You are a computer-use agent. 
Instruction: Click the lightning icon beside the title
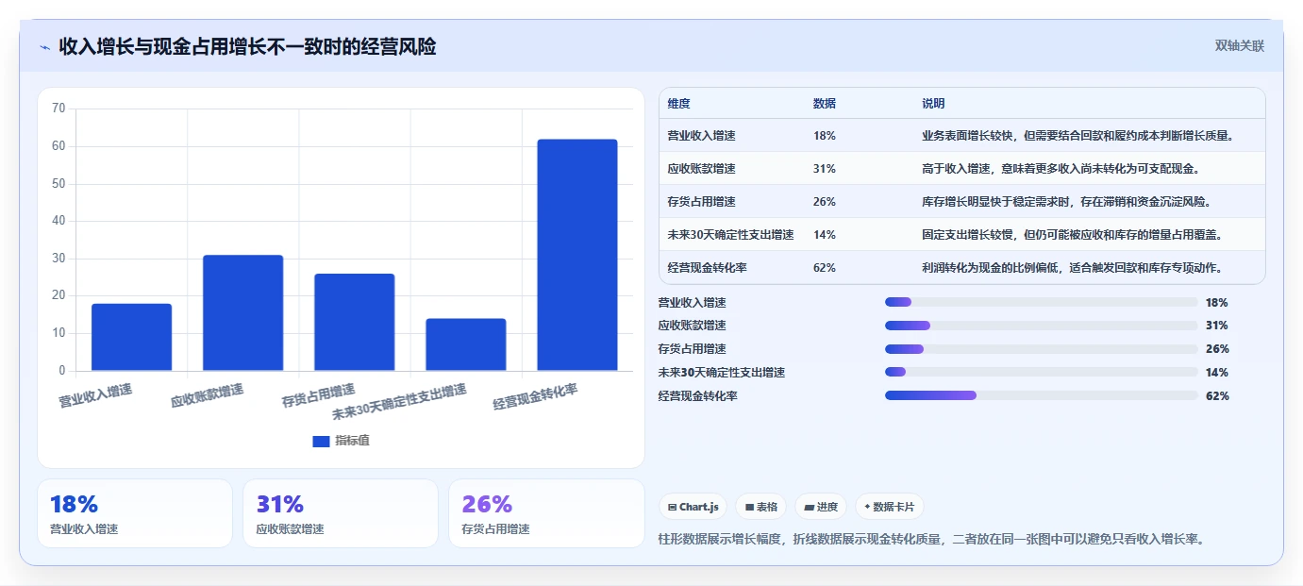click(44, 46)
